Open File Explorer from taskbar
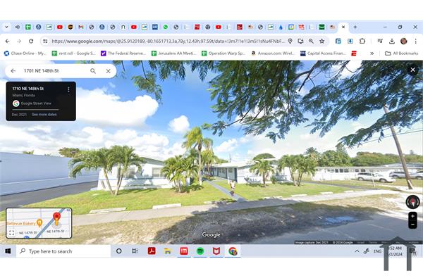Image resolution: width=423 pixels, height=278 pixels. pyautogui.click(x=168, y=251)
